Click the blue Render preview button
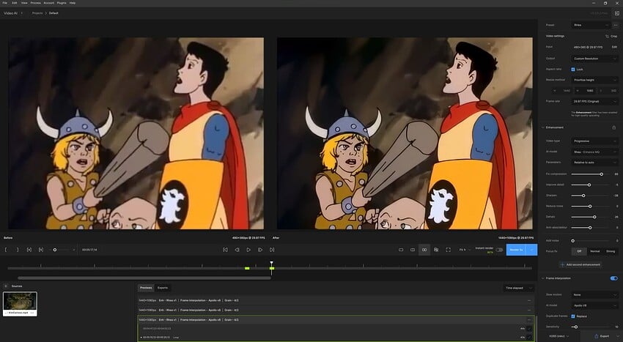This screenshot has height=342, width=623. [516, 250]
